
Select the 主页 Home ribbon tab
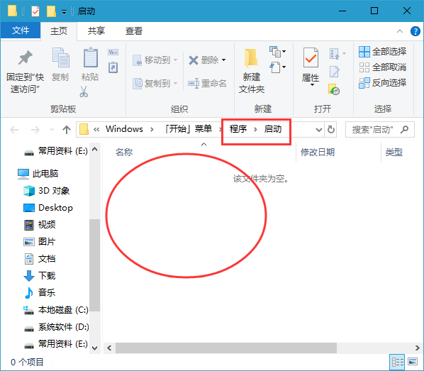pyautogui.click(x=59, y=31)
